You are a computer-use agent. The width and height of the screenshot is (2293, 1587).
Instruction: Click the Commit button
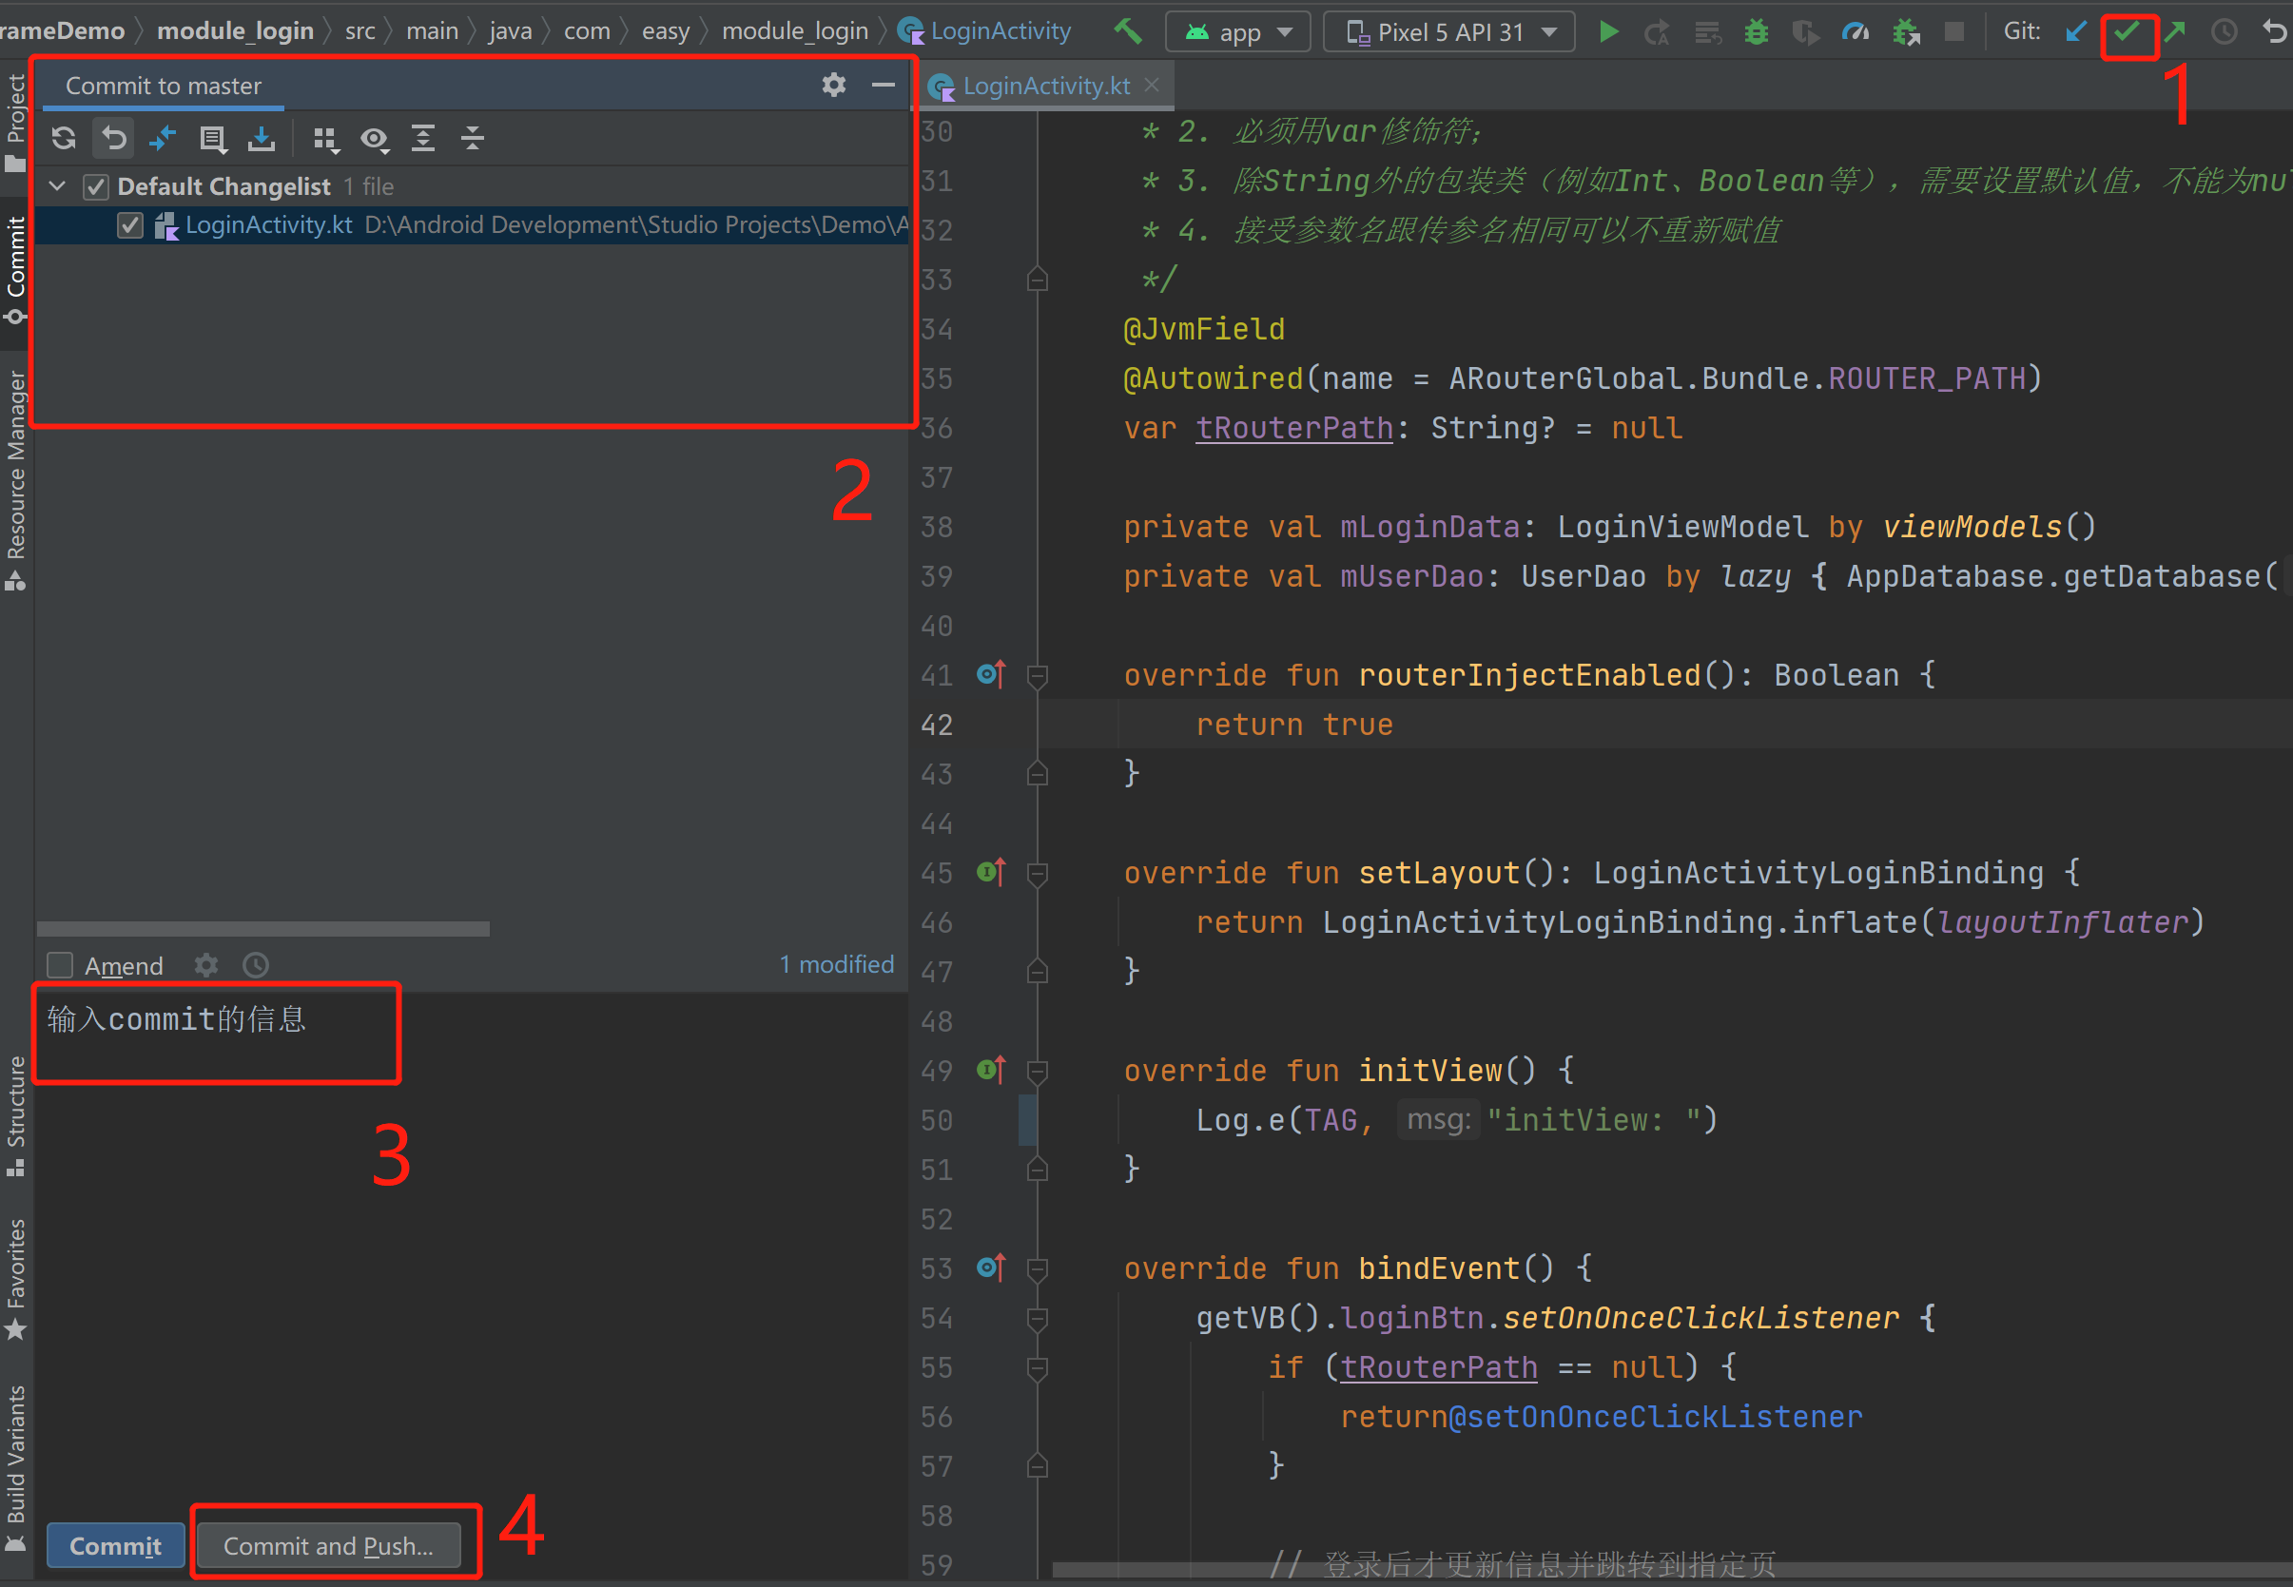coord(115,1545)
